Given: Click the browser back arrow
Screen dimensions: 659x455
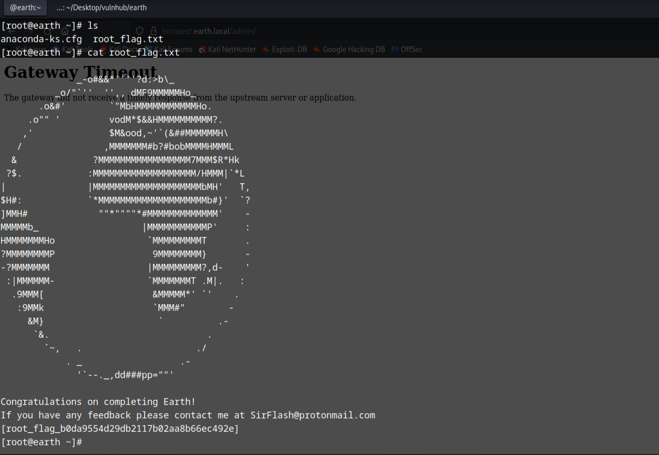Looking at the screenshot, I should [x=11, y=31].
